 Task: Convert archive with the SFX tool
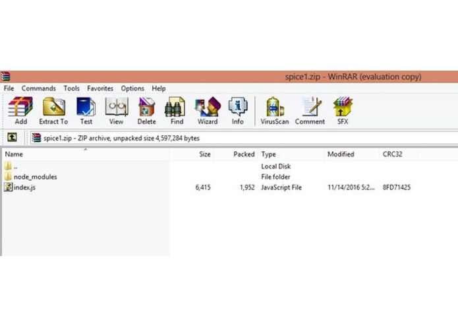(343, 111)
